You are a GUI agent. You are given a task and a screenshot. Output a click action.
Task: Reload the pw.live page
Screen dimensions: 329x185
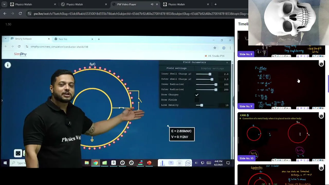pos(20,14)
